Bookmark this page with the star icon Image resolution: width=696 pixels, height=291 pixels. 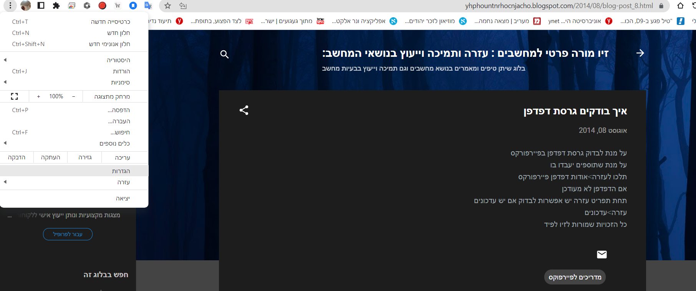point(167,6)
